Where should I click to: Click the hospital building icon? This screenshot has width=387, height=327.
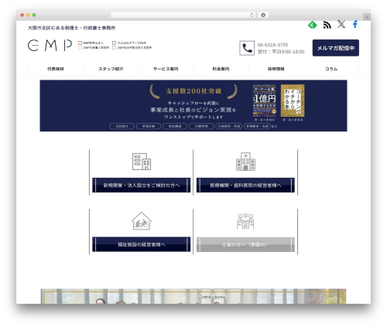point(245,162)
